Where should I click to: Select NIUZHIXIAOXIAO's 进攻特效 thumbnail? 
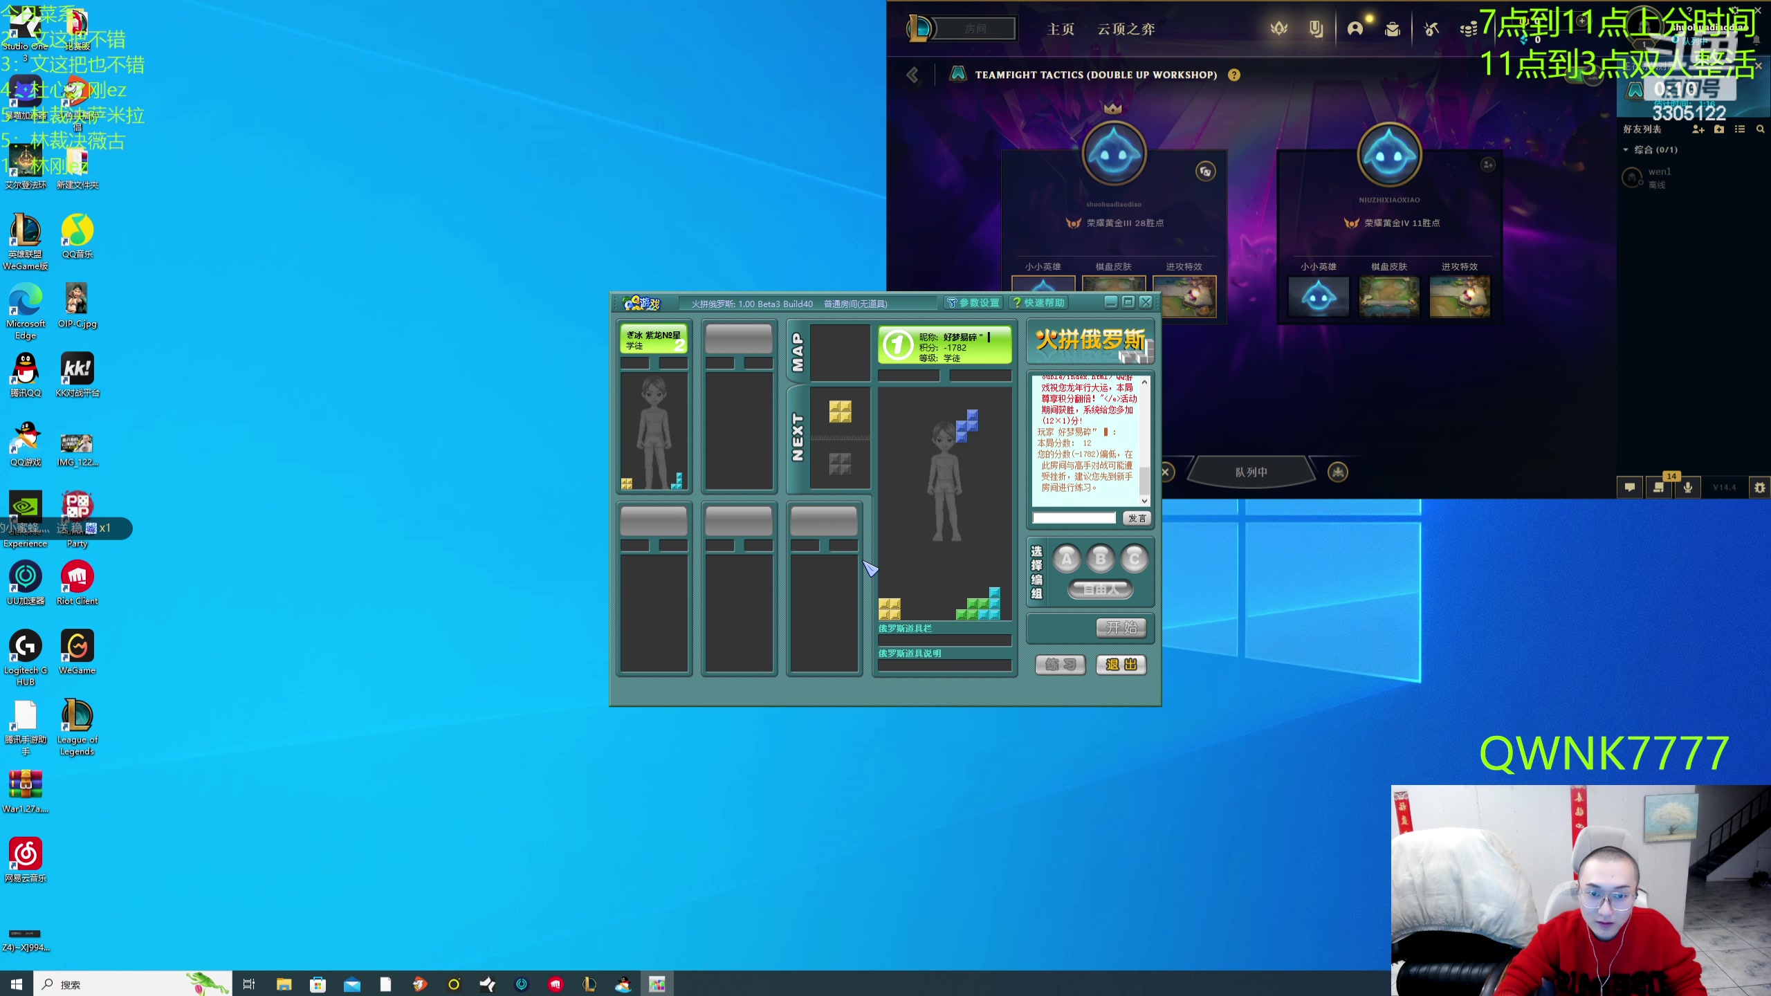point(1460,297)
